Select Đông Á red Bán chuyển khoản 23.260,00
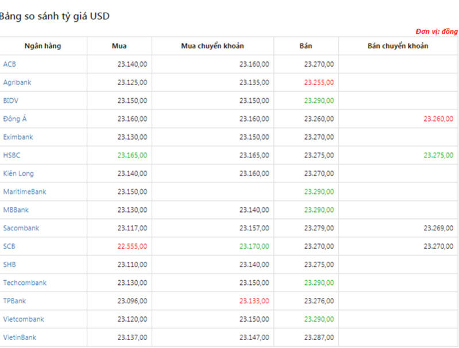Screen dimensions: 459x348 [x=438, y=118]
